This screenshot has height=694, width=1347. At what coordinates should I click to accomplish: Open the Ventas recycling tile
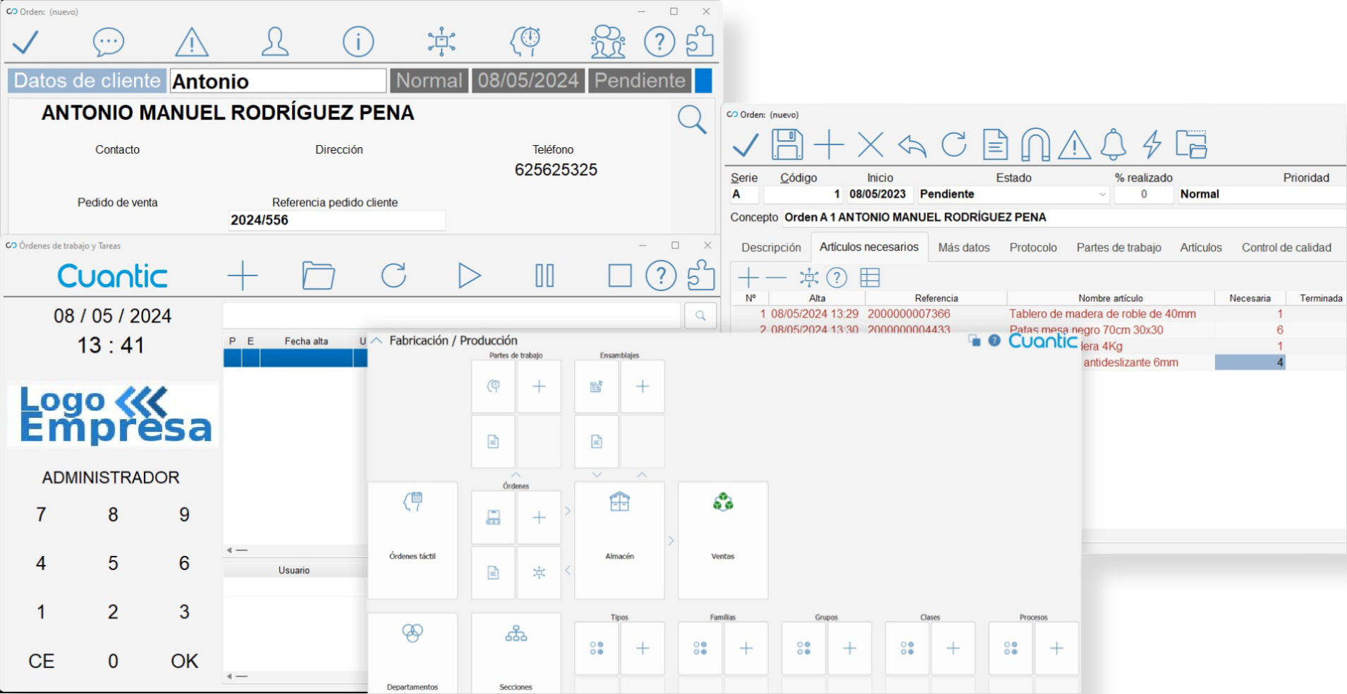click(723, 540)
